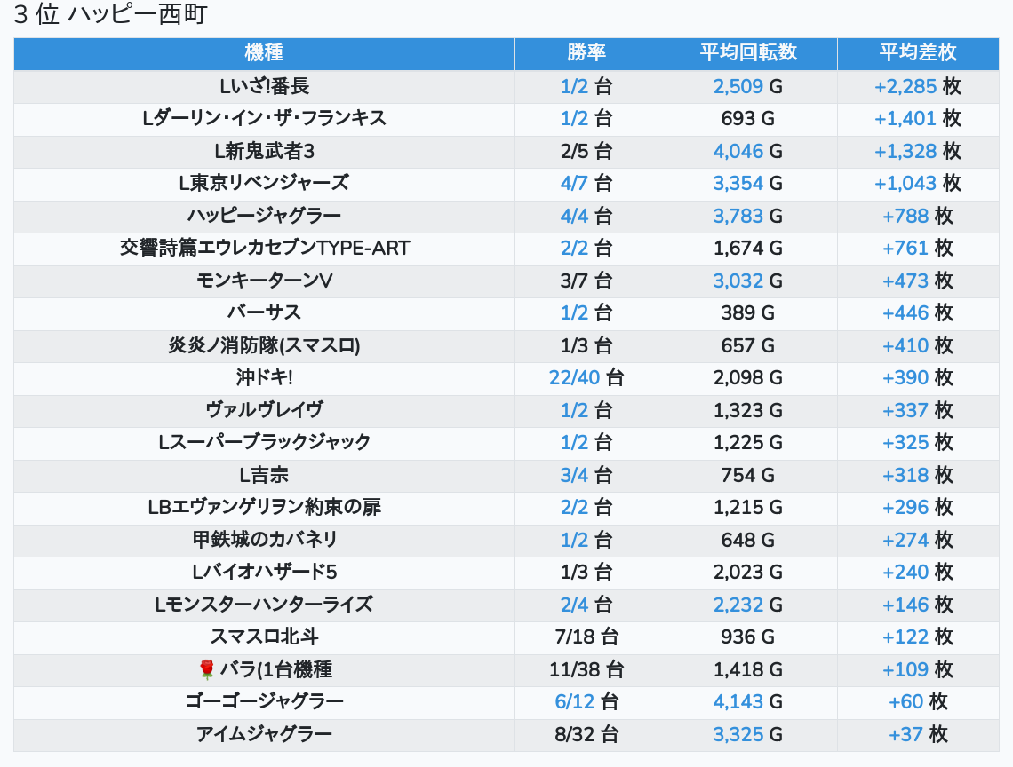1013x767 pixels.
Task: Select the ハッピージャグラー row name
Action: click(x=264, y=216)
